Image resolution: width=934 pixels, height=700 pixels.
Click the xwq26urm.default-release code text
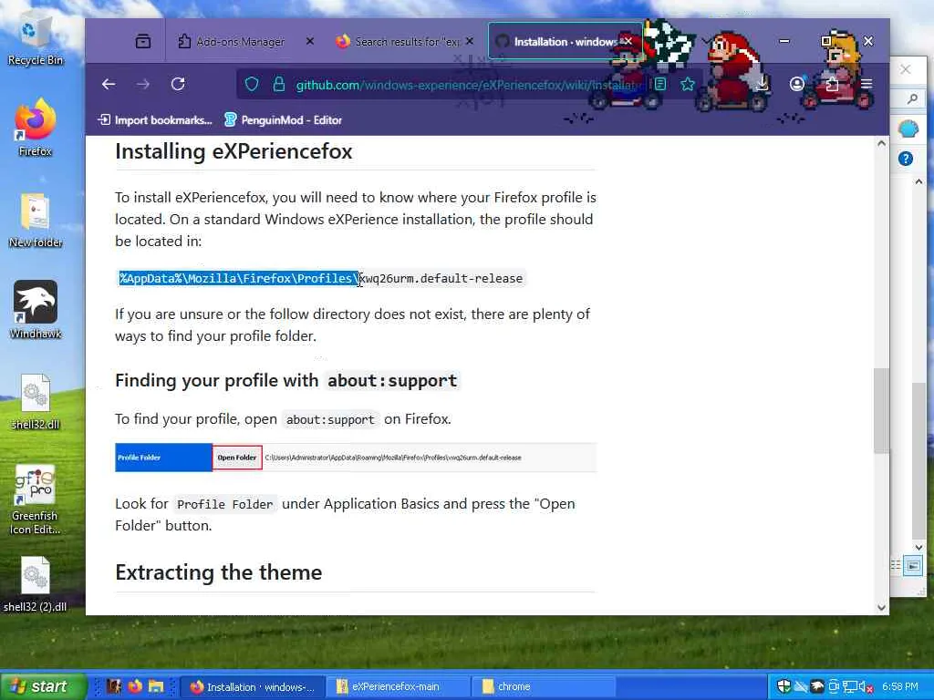pos(441,279)
